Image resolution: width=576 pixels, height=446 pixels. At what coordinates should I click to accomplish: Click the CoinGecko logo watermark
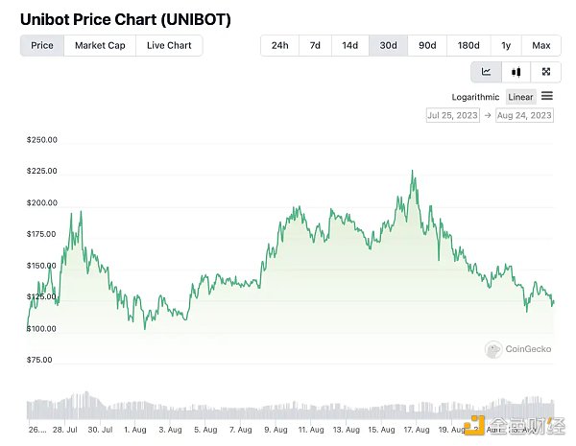(x=518, y=350)
